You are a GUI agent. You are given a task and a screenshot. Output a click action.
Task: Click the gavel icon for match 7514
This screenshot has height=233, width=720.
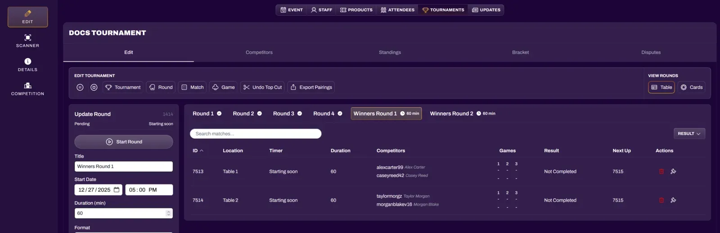click(673, 200)
